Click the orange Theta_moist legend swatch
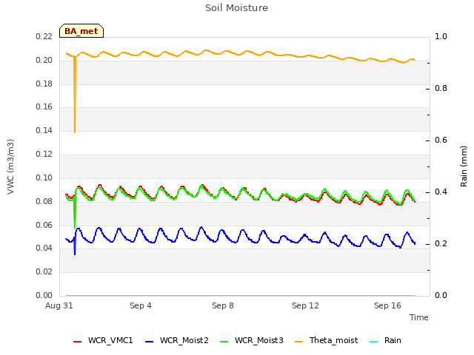 tap(299, 342)
